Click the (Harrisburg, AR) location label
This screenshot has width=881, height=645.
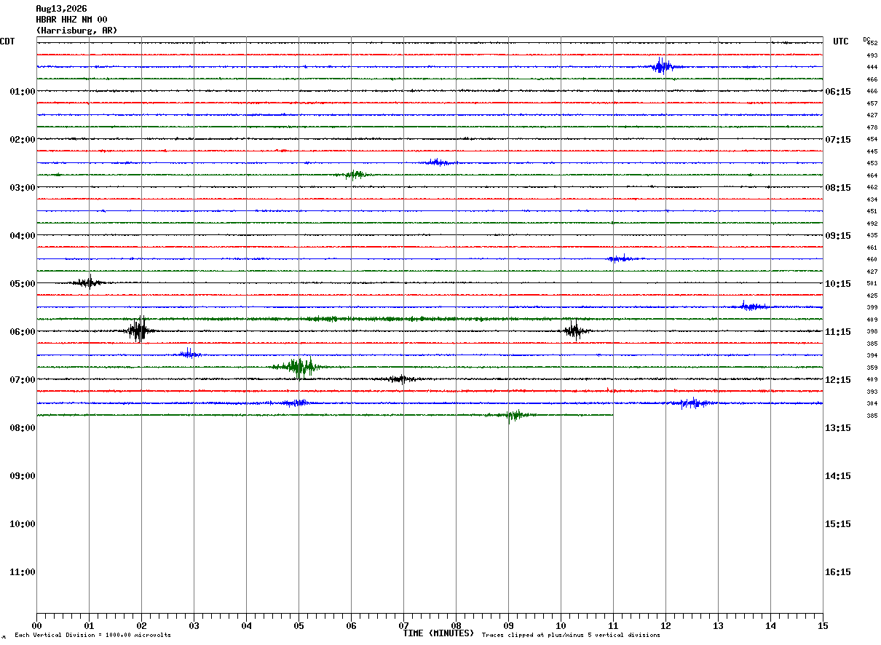tap(76, 31)
